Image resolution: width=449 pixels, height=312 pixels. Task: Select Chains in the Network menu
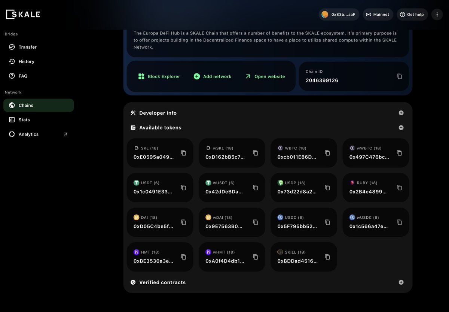click(39, 105)
